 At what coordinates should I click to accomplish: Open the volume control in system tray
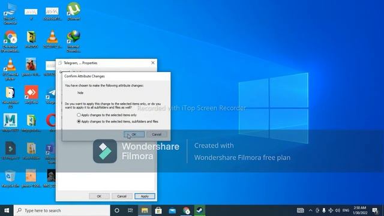coord(337,211)
